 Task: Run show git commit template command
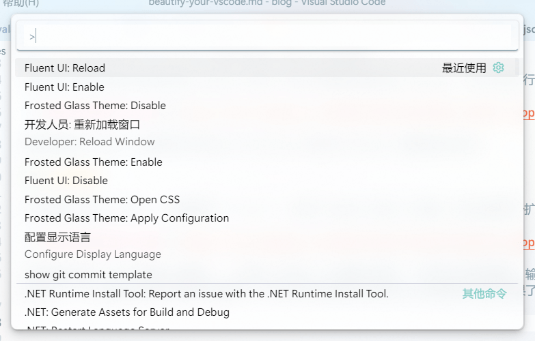tap(88, 275)
